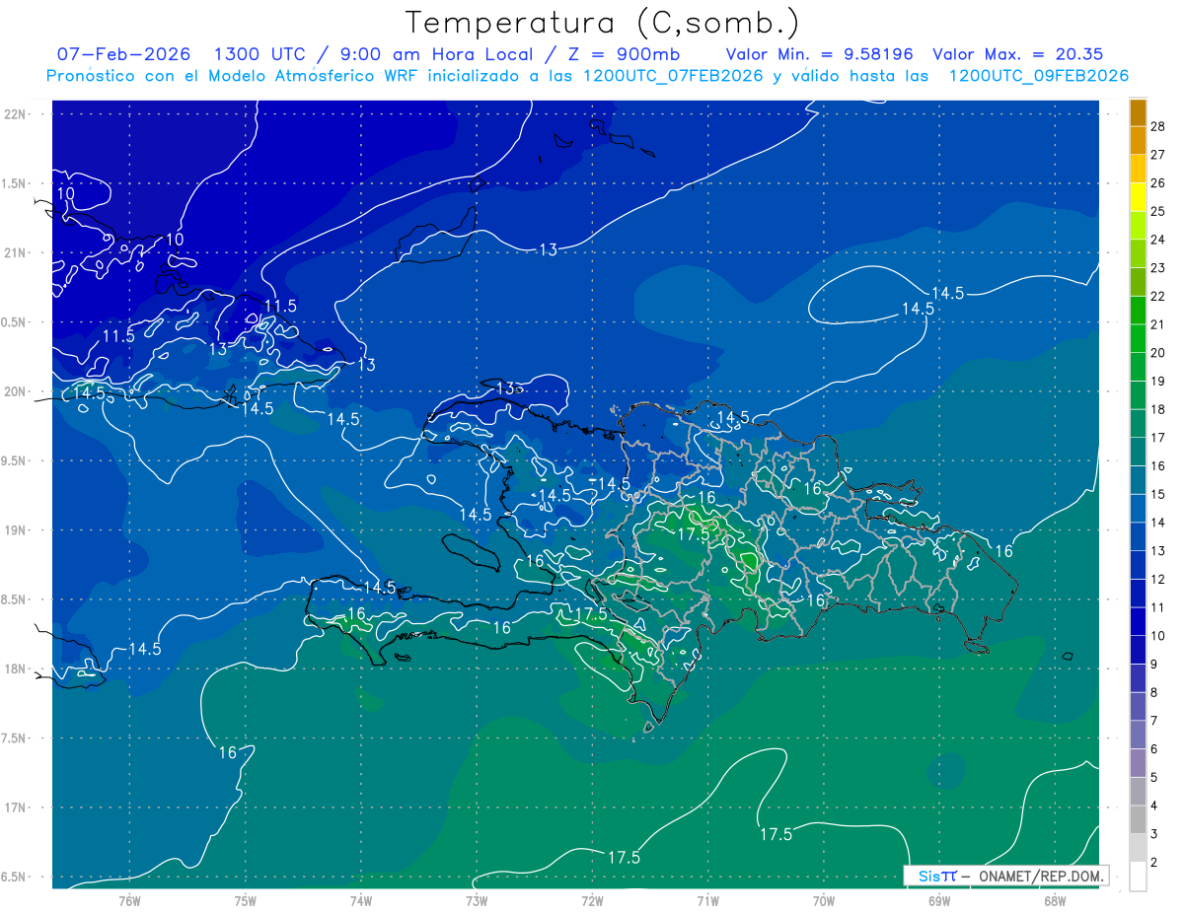Pick lime legend swatch between 23 and 24
Screen dimensions: 1184x914
point(1138,253)
